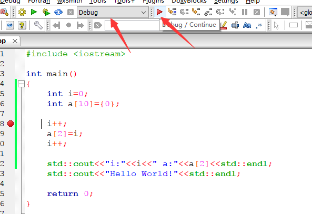Open the Settings menu

(x=226, y=2)
